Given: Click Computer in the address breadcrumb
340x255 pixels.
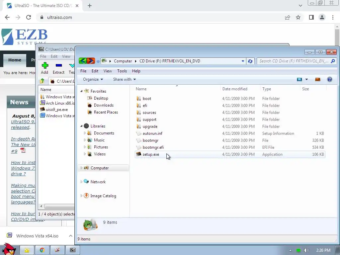Looking at the screenshot, I should coord(123,61).
